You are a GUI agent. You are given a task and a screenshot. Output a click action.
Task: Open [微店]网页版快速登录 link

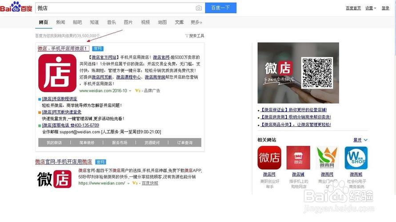point(62,112)
